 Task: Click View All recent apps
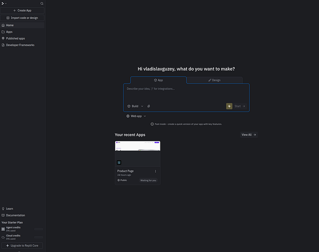pos(249,134)
